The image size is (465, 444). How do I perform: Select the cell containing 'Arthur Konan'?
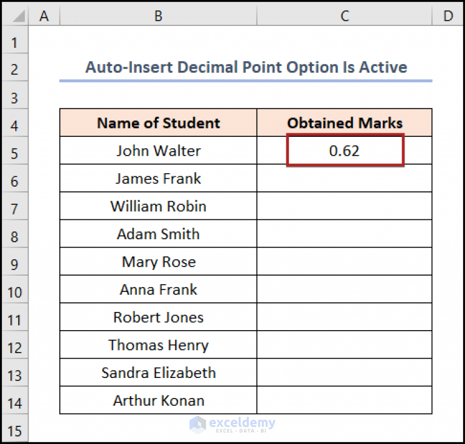pos(159,400)
